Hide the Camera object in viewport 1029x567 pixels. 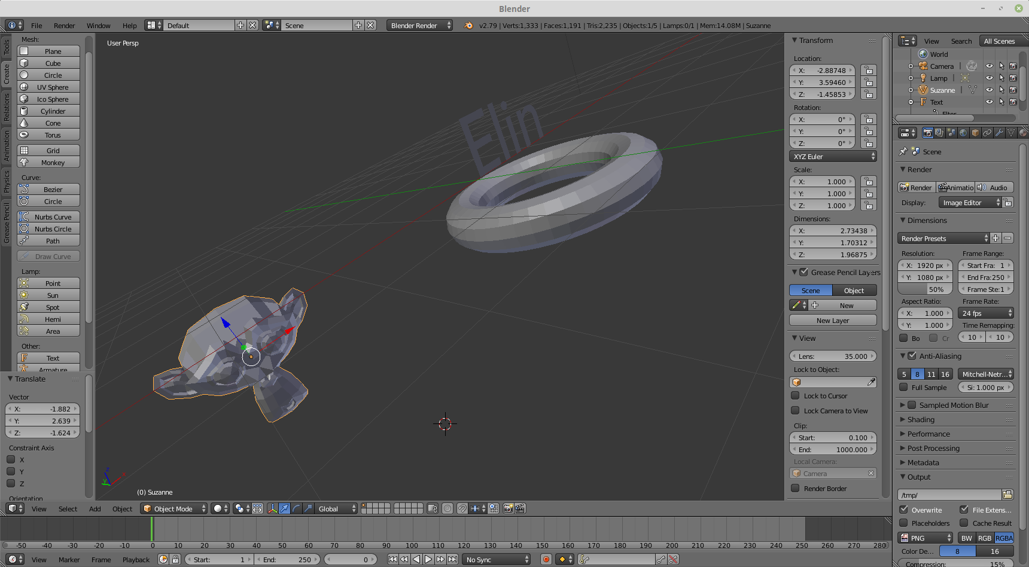[x=990, y=66]
